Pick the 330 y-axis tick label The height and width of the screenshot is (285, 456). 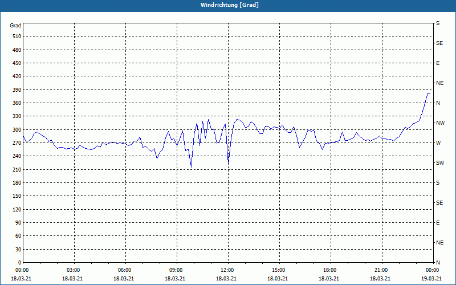(17, 116)
